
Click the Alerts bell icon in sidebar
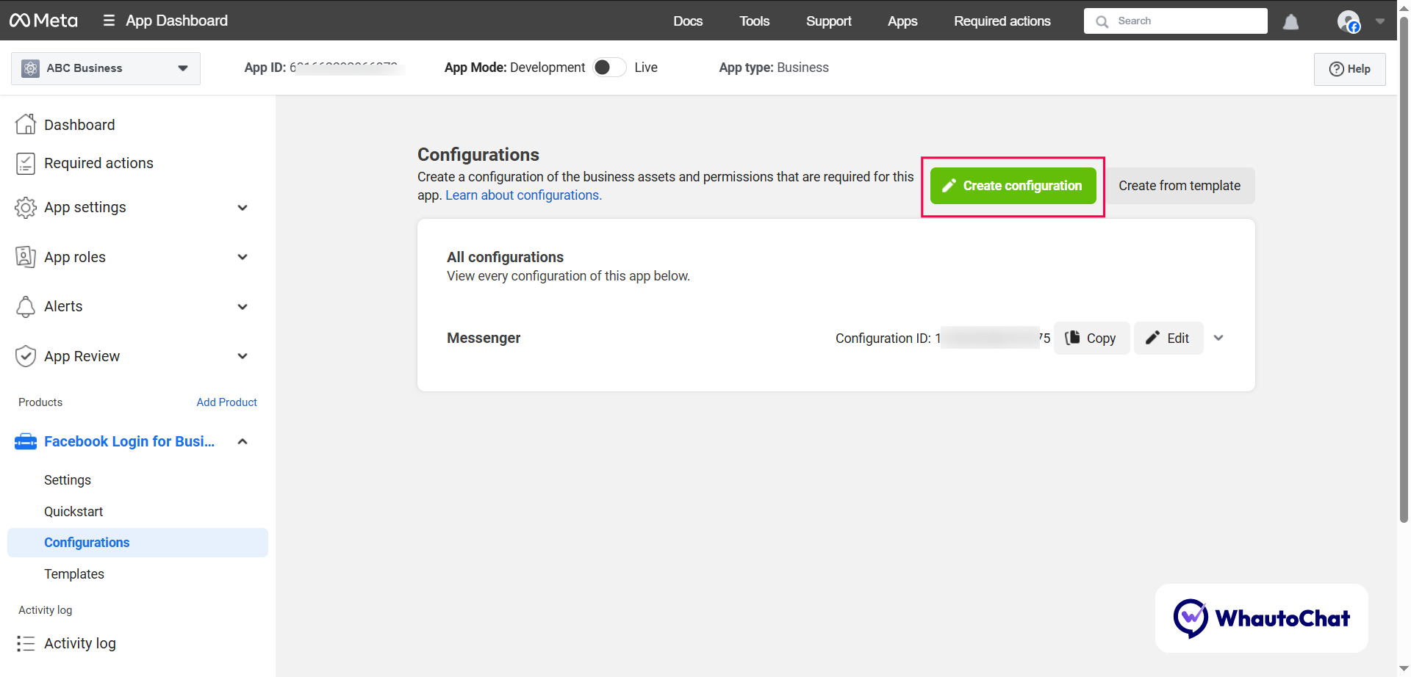tap(26, 306)
